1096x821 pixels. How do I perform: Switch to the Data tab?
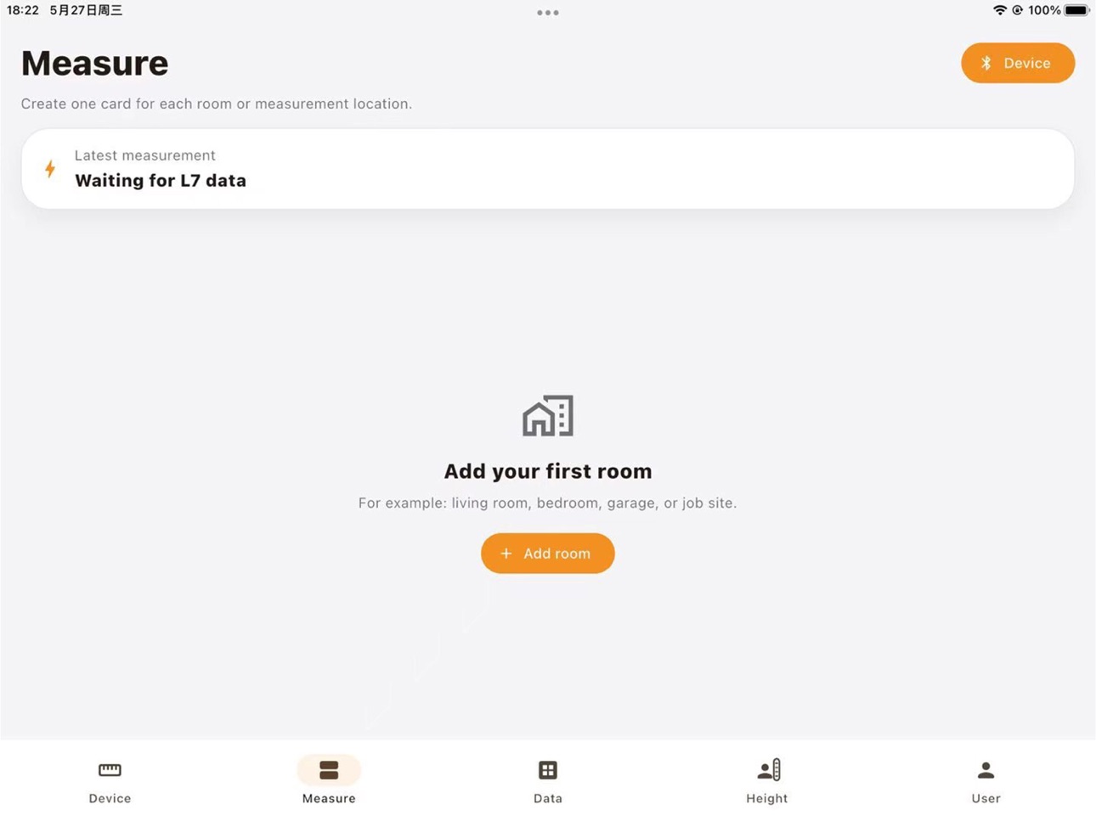[548, 782]
